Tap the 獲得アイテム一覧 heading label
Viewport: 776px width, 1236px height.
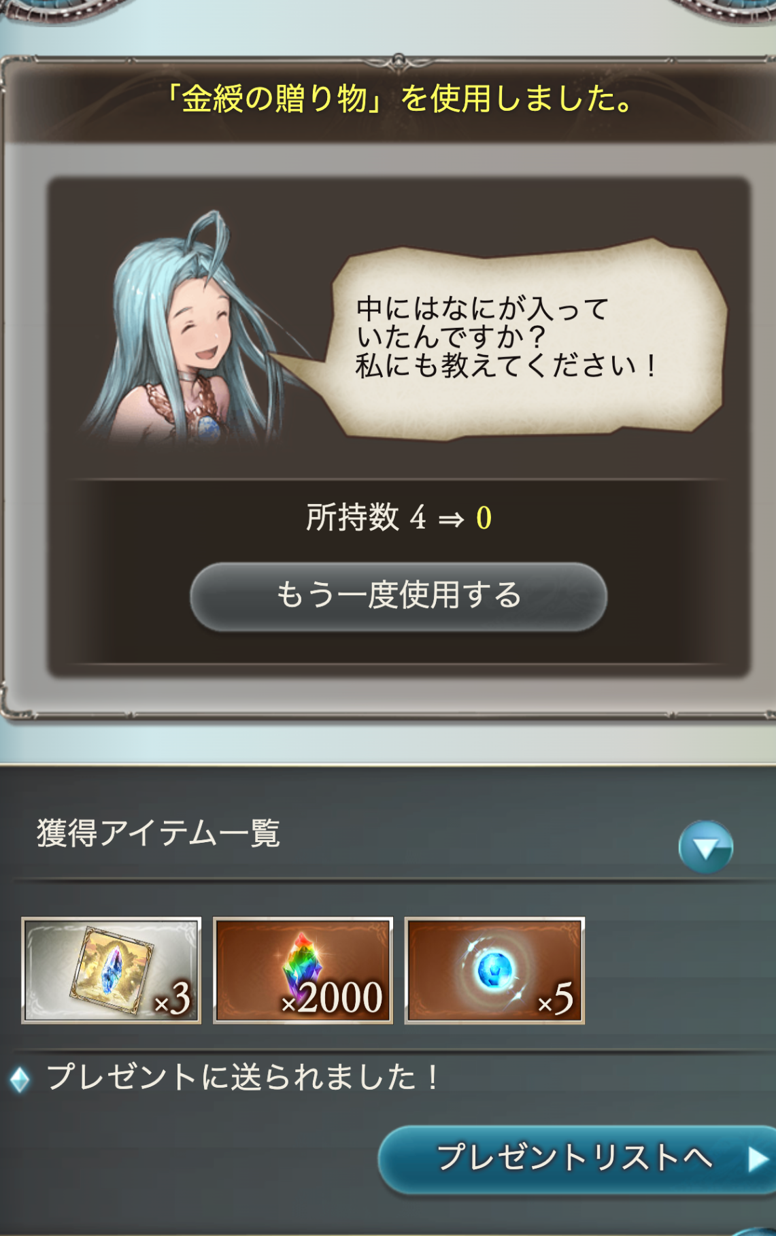(x=158, y=833)
